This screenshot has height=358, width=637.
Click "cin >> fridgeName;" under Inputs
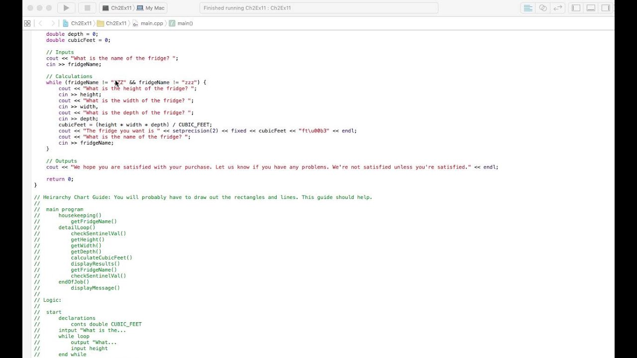[x=74, y=64]
